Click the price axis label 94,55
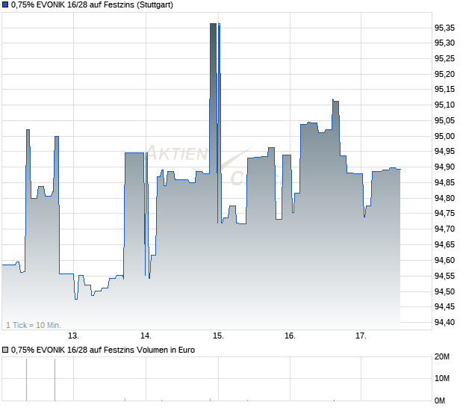This screenshot has width=463, height=408. (444, 276)
